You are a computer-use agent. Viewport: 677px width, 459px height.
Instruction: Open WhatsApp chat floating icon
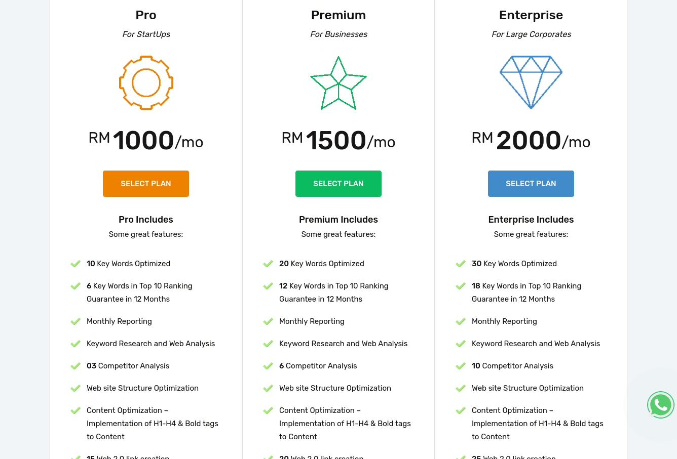pyautogui.click(x=661, y=405)
